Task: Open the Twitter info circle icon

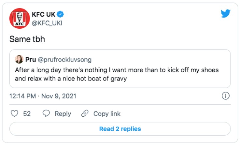Action: click(x=225, y=96)
